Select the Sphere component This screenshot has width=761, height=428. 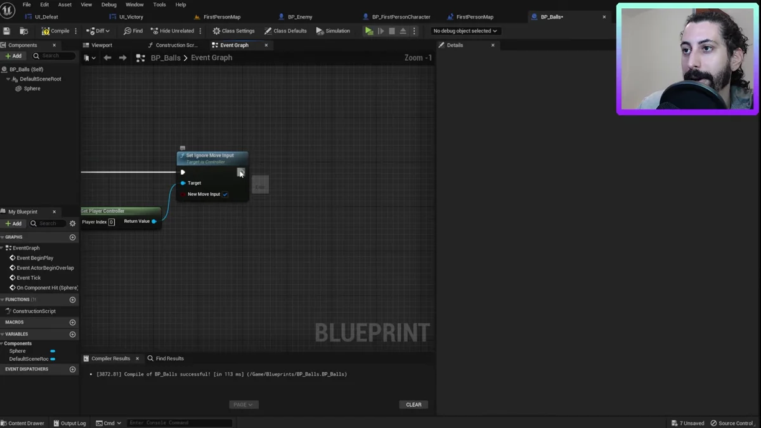[32, 89]
